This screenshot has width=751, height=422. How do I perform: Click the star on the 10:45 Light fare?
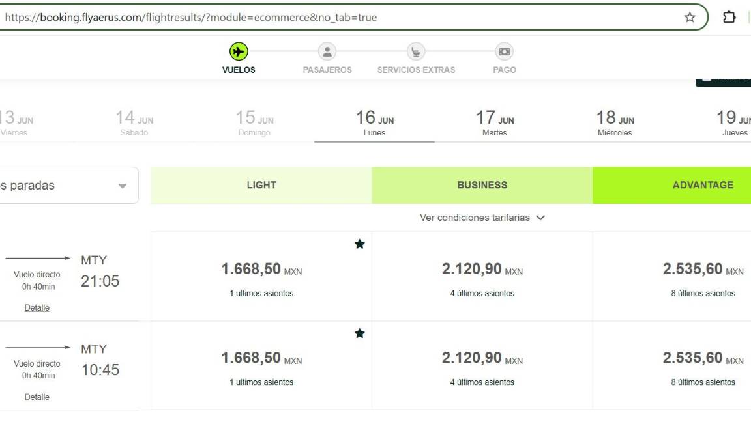pos(359,332)
